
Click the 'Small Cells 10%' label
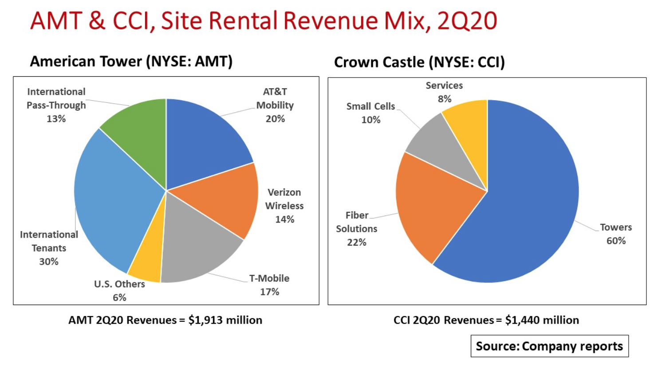370,113
